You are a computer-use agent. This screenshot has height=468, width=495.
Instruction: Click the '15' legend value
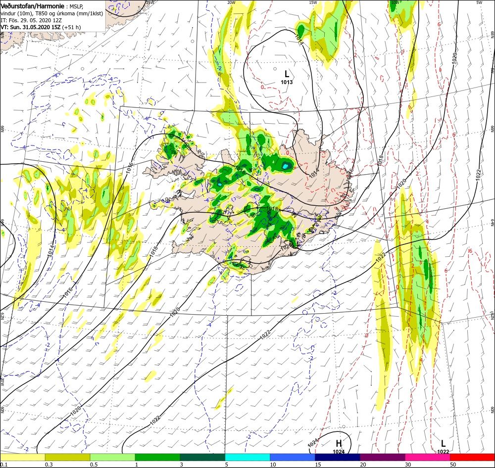tap(318, 465)
